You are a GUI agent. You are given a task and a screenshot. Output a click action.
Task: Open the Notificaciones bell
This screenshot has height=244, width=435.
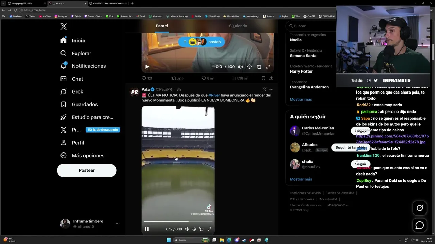click(x=83, y=66)
